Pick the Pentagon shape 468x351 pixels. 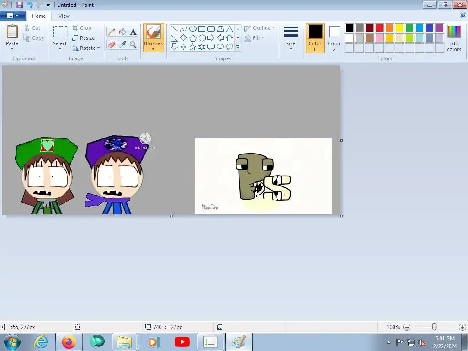(193, 38)
